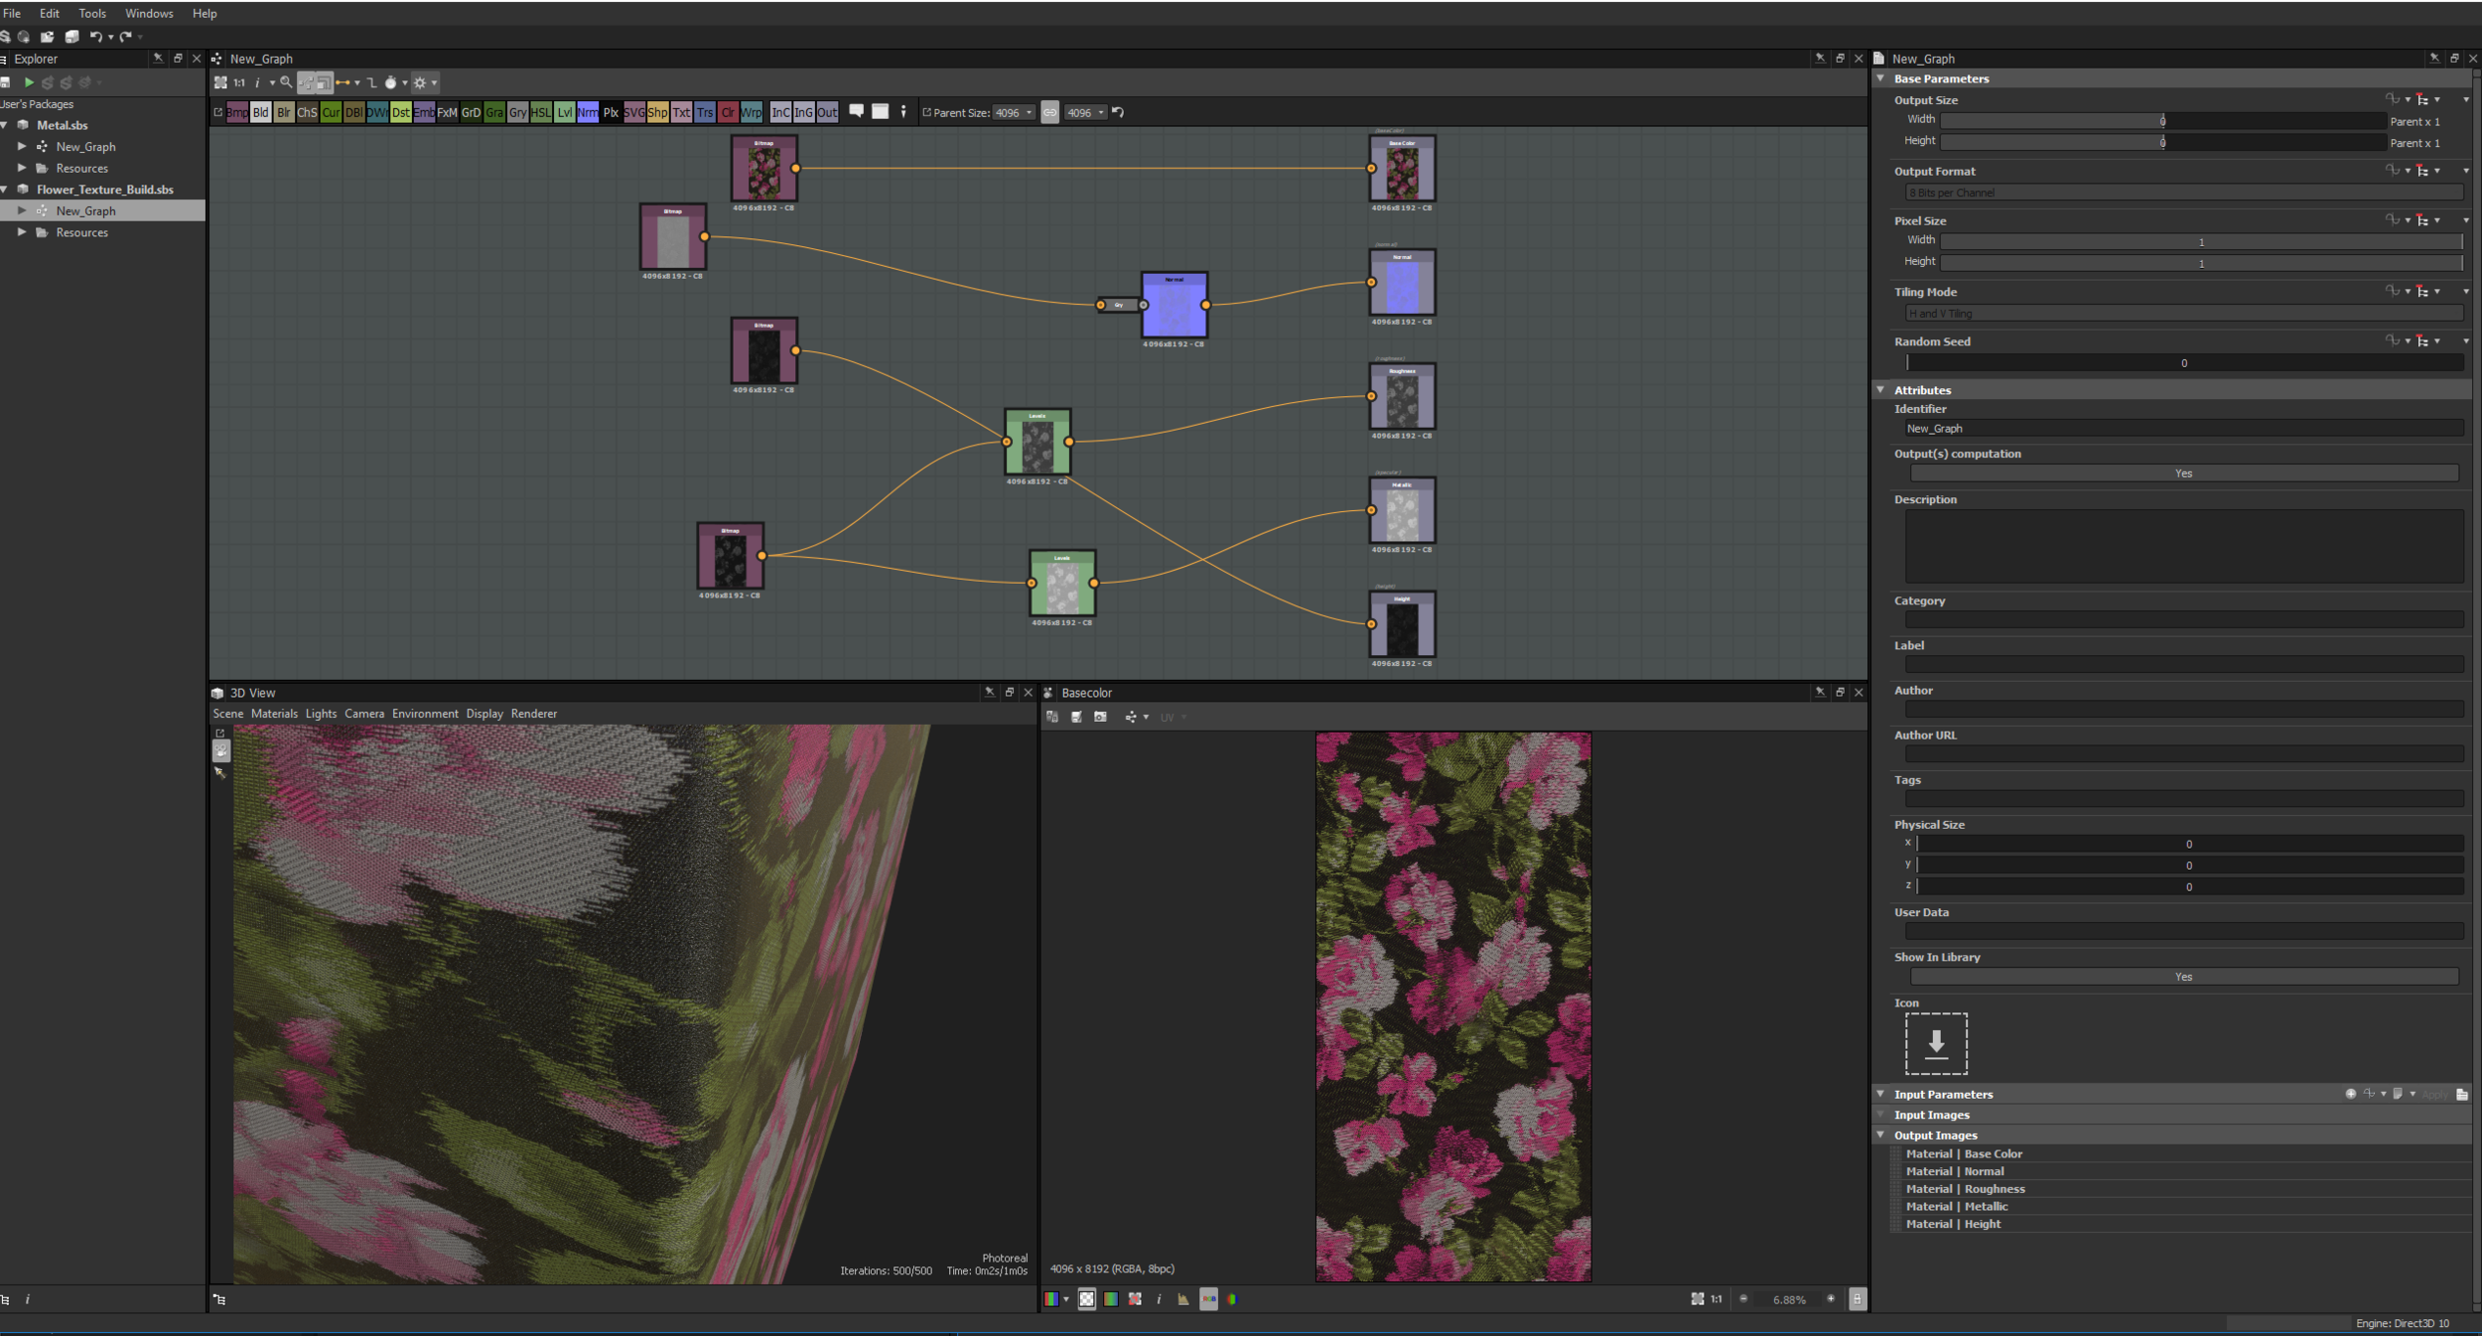The height and width of the screenshot is (1336, 2482).
Task: Open the Parent Size 4096 dropdown
Action: tap(1014, 113)
